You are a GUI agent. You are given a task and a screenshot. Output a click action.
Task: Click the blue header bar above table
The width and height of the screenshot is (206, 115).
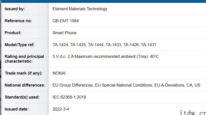tap(103, 1)
